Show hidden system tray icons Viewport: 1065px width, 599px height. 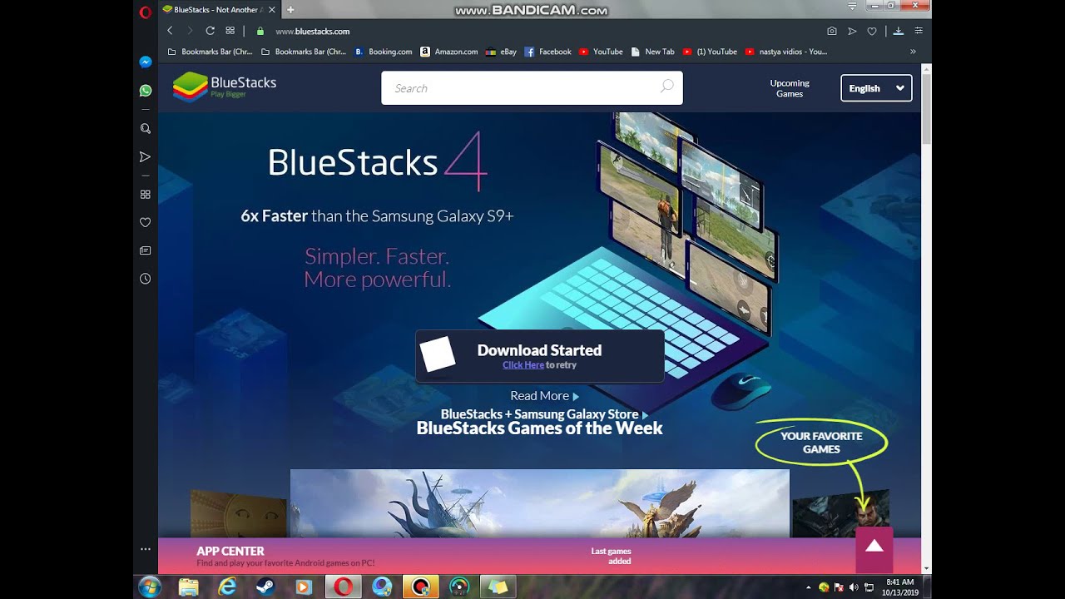[809, 587]
